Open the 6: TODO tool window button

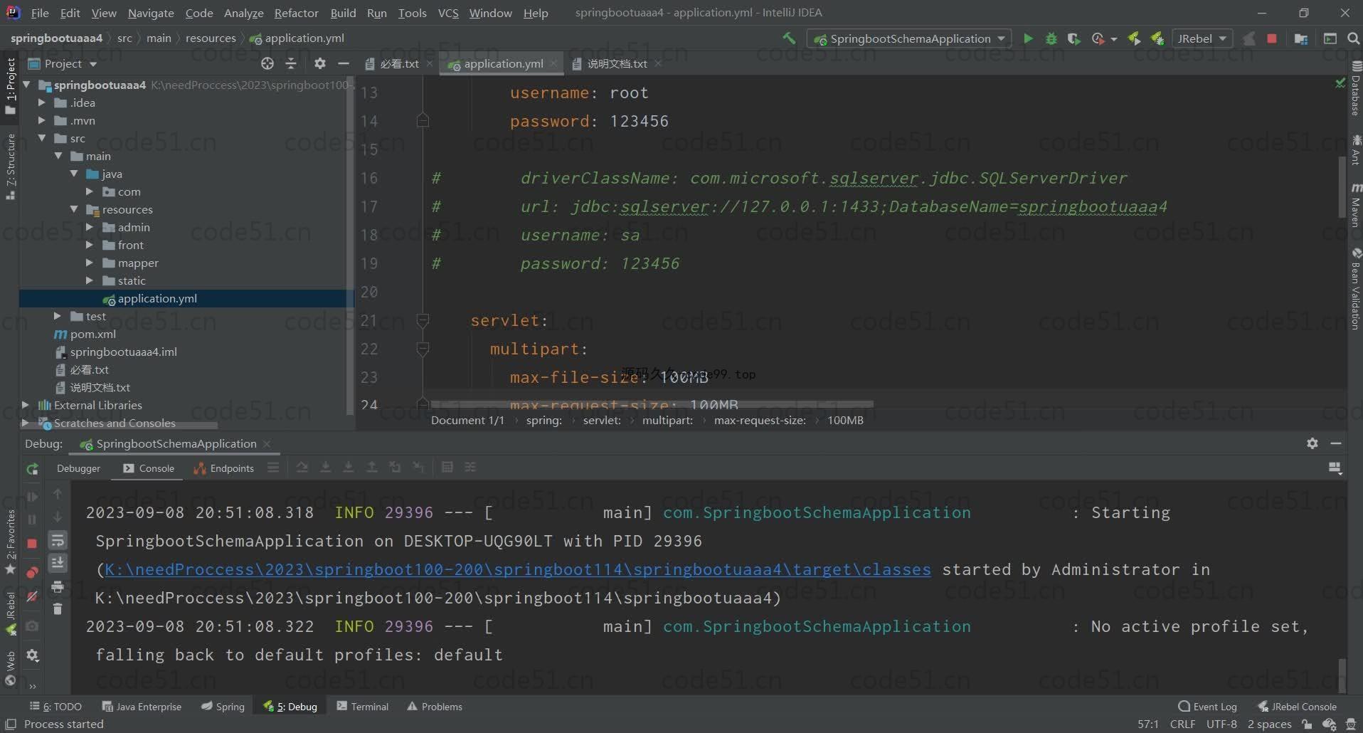[x=55, y=707]
